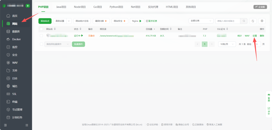Image resolution: width=272 pixels, height=130 pixels.
Task: Click the 添加站点 button
Action: (x=45, y=21)
